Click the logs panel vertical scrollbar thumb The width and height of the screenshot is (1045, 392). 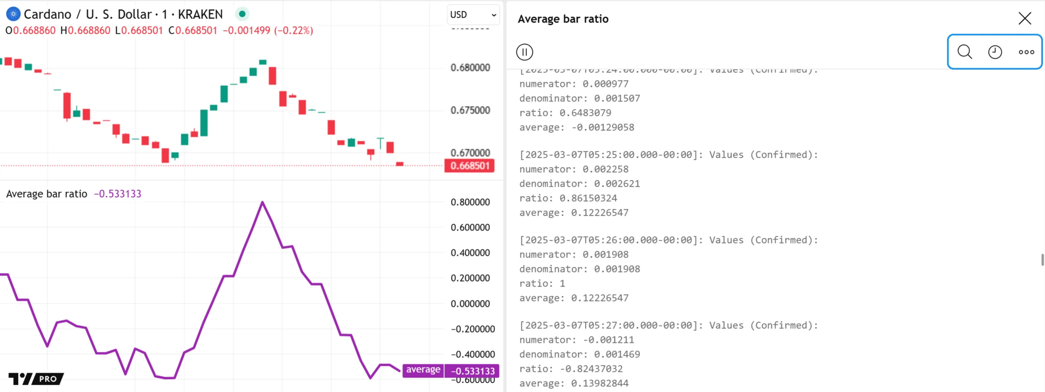click(x=1042, y=260)
